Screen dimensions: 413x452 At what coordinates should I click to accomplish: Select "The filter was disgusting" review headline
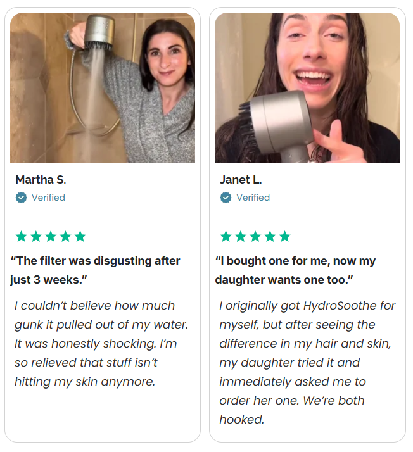pos(95,270)
